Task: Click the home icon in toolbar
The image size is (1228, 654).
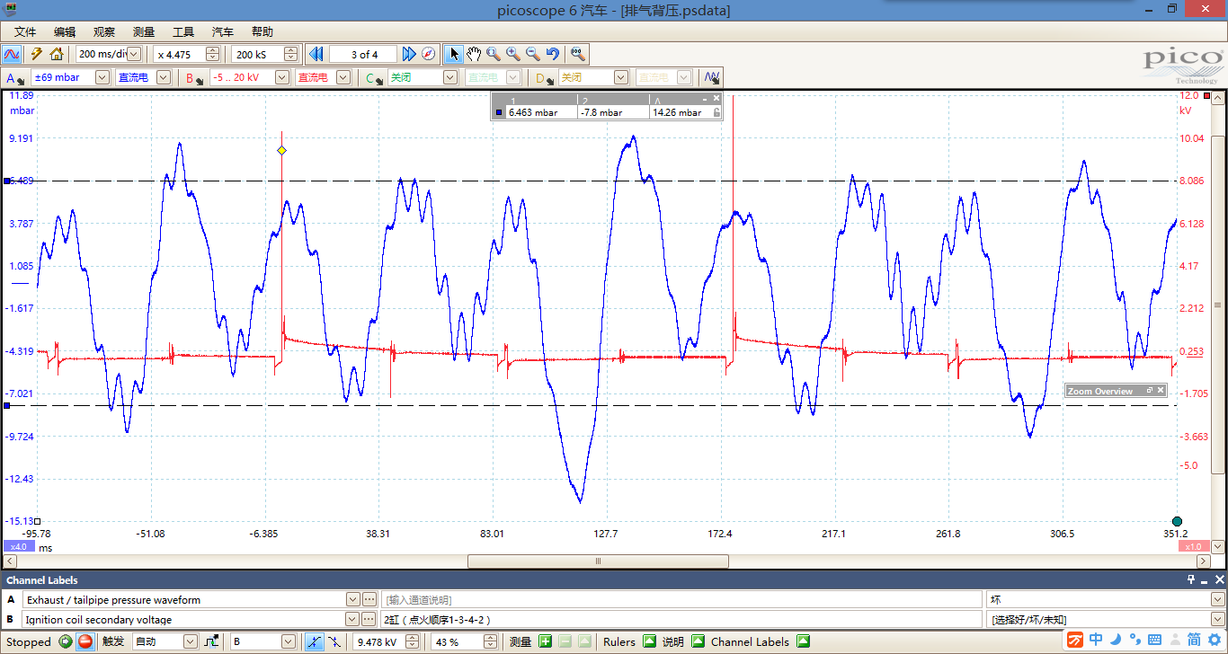Action: pyautogui.click(x=57, y=54)
